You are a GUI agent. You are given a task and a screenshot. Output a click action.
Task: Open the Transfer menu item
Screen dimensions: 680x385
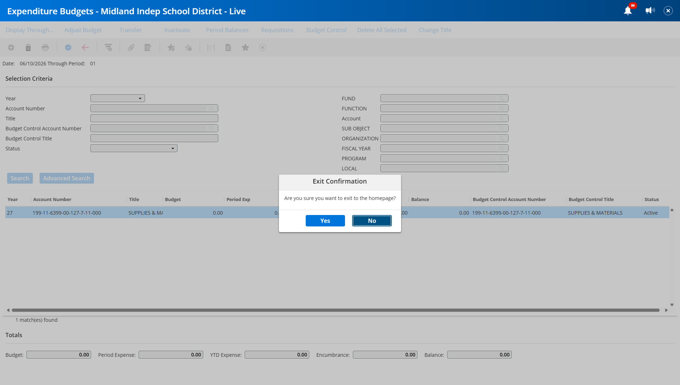[x=130, y=30]
